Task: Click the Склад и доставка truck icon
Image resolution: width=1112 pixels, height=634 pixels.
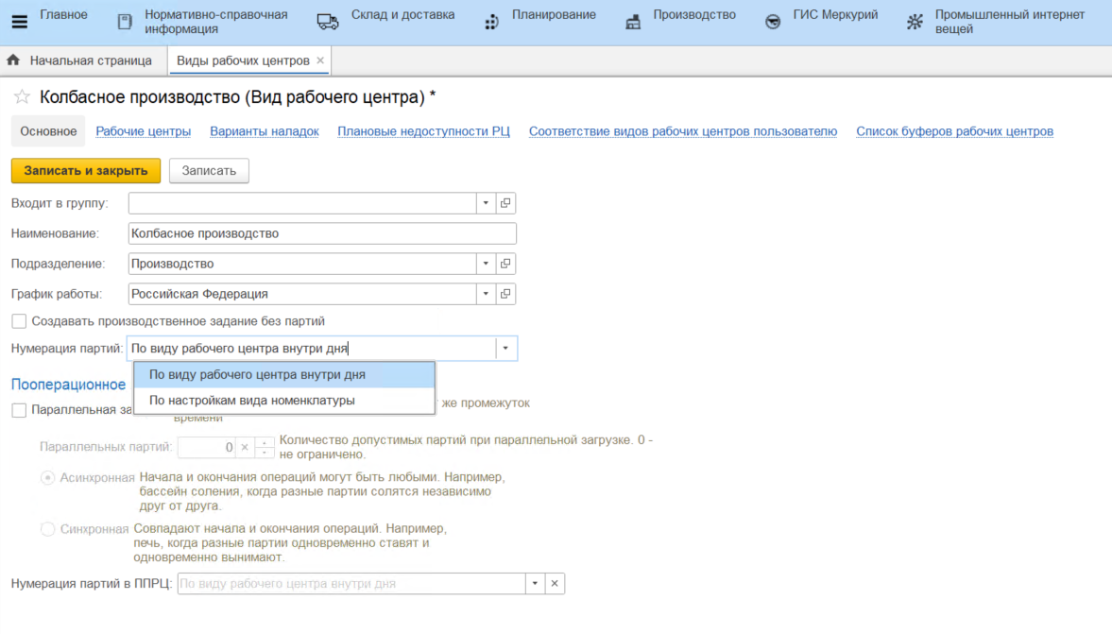Action: click(x=328, y=22)
